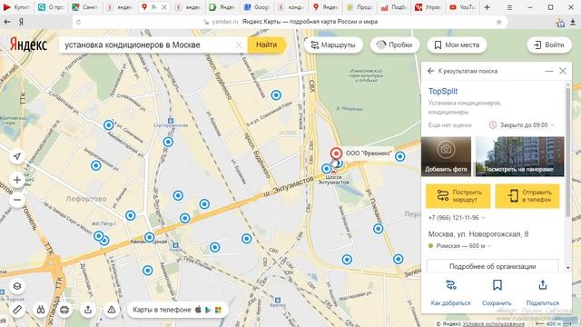Switch to the Goog browser tab

click(256, 7)
